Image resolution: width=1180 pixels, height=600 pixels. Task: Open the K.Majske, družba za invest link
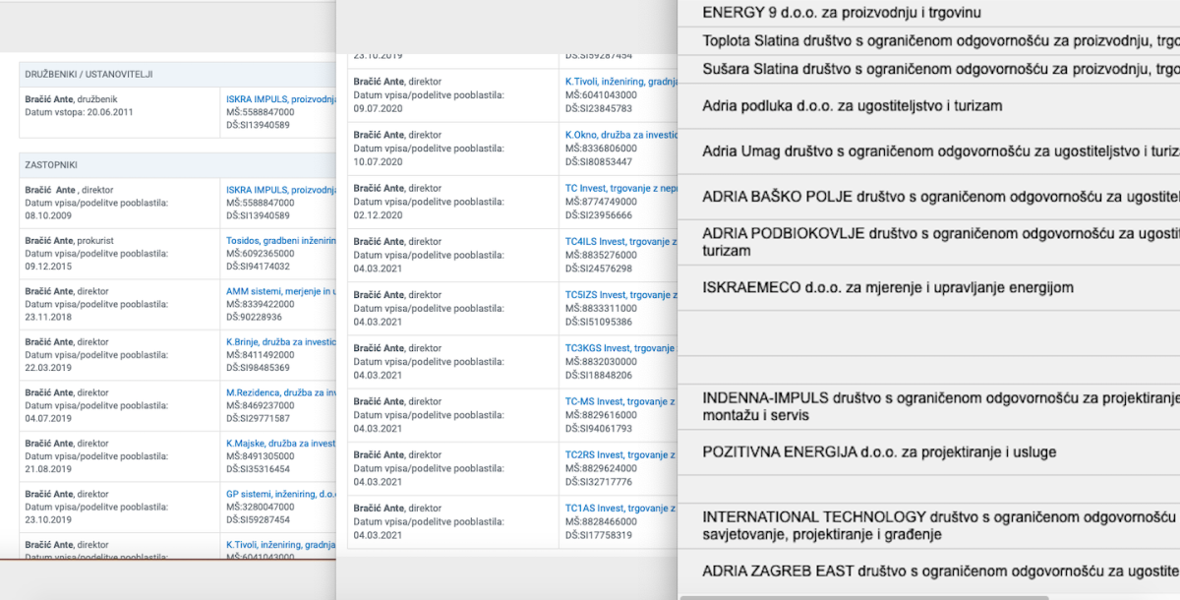click(280, 444)
